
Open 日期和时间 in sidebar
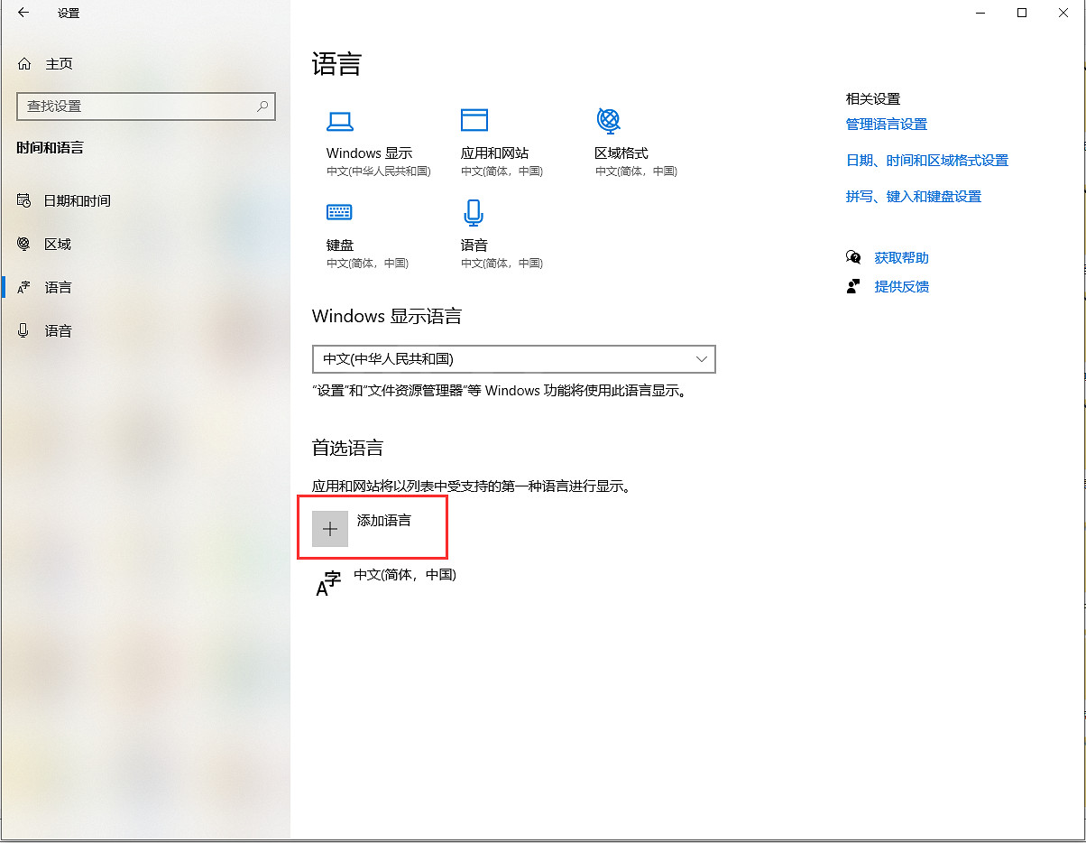click(x=77, y=200)
